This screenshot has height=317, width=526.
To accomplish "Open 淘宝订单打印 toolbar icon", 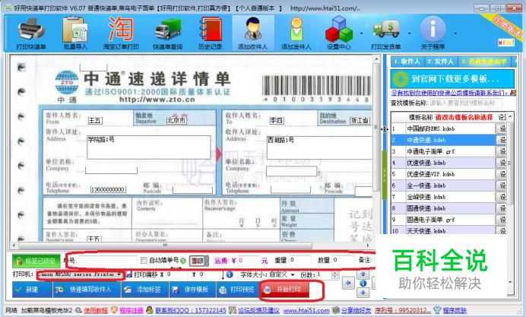I will point(121,33).
